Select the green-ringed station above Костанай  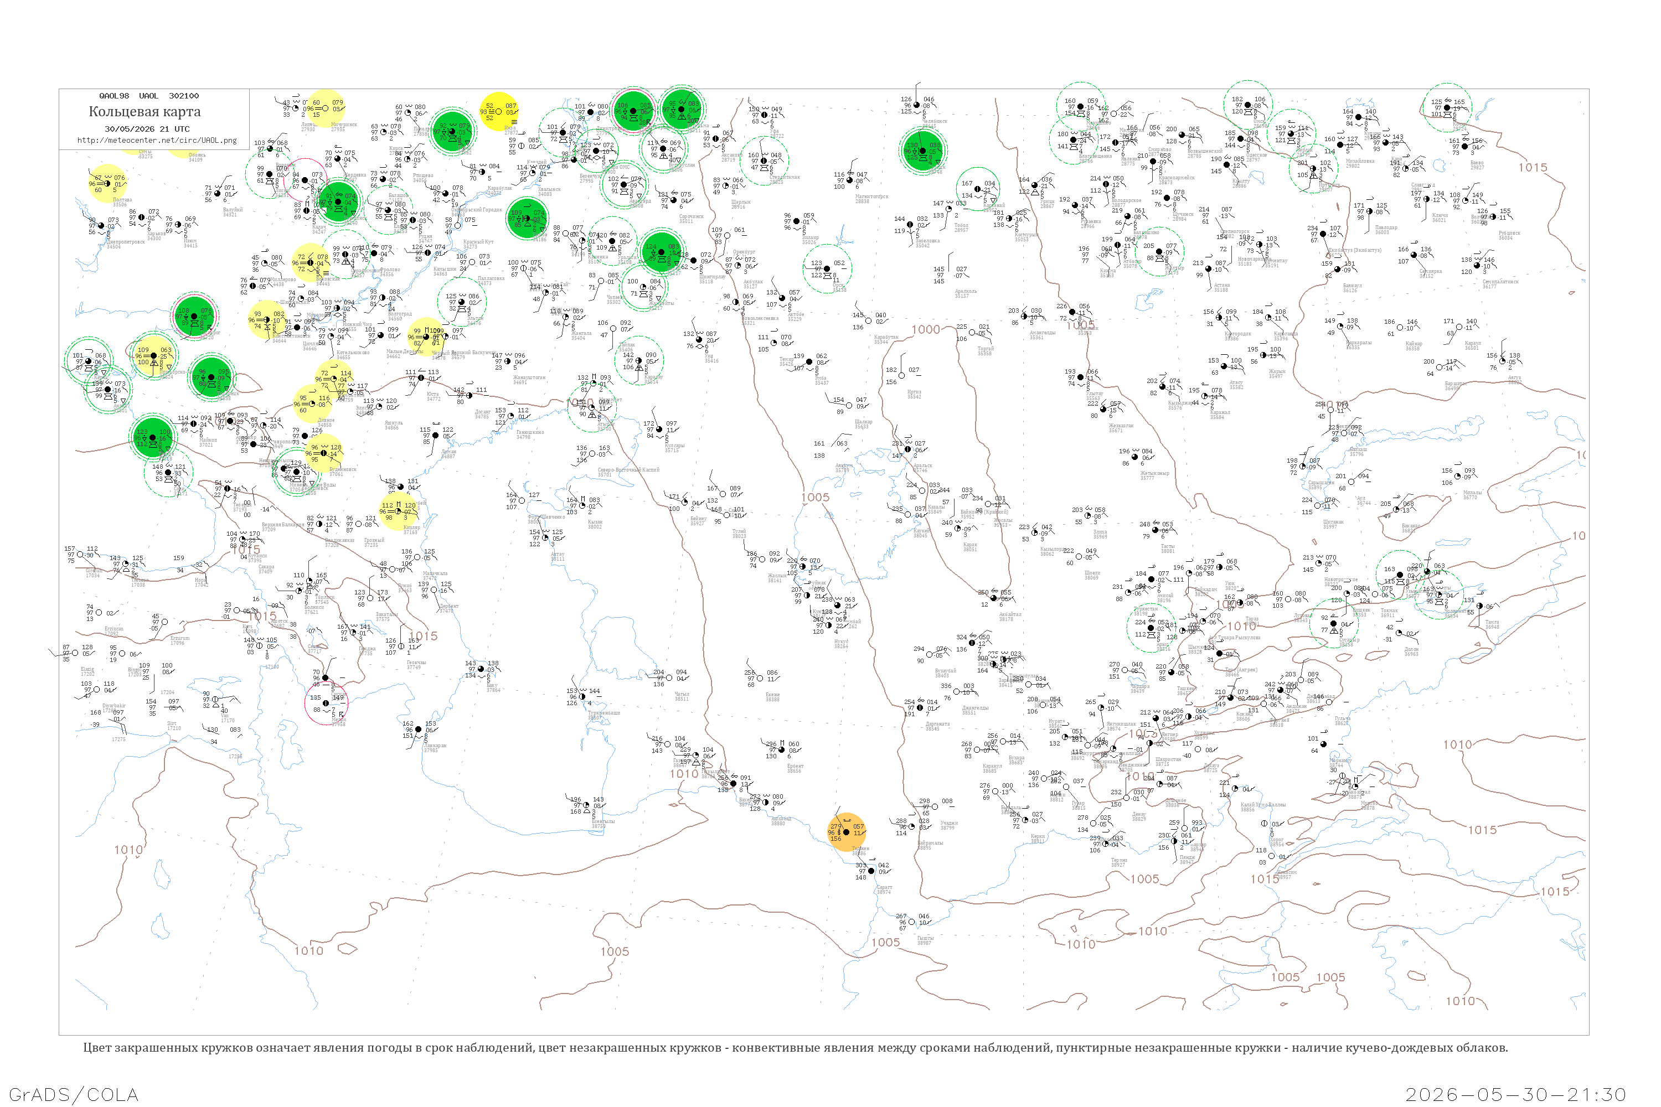(977, 189)
